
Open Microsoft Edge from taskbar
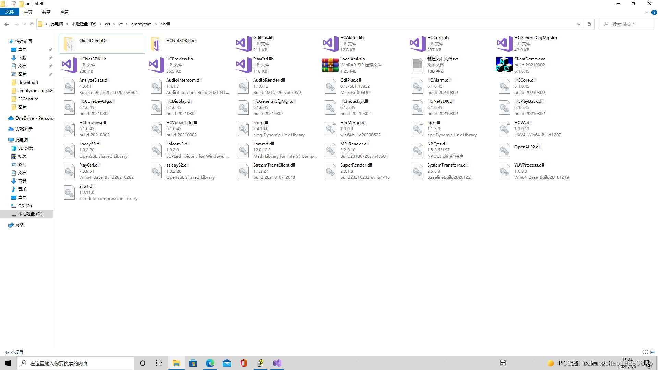pos(210,363)
